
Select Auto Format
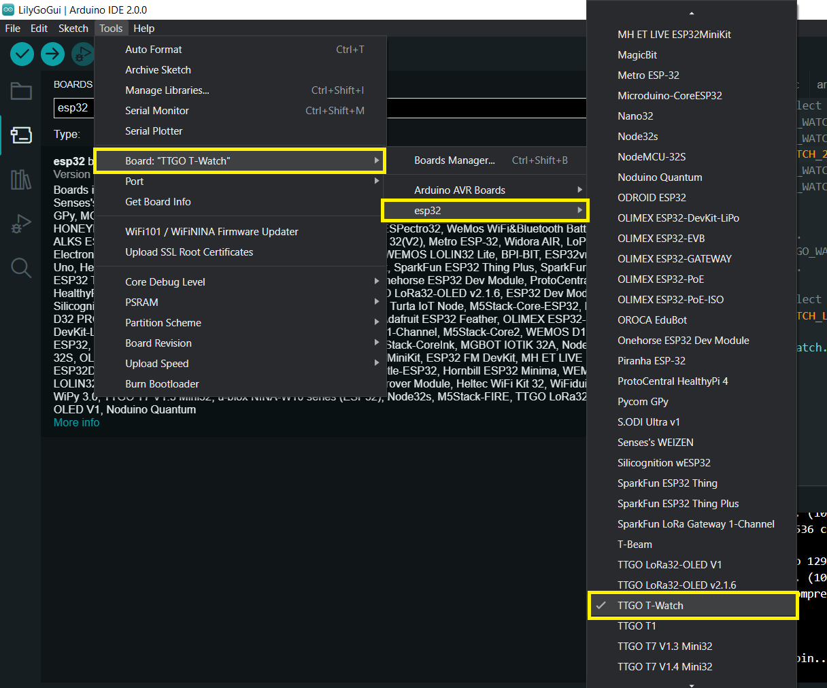[x=240, y=49]
